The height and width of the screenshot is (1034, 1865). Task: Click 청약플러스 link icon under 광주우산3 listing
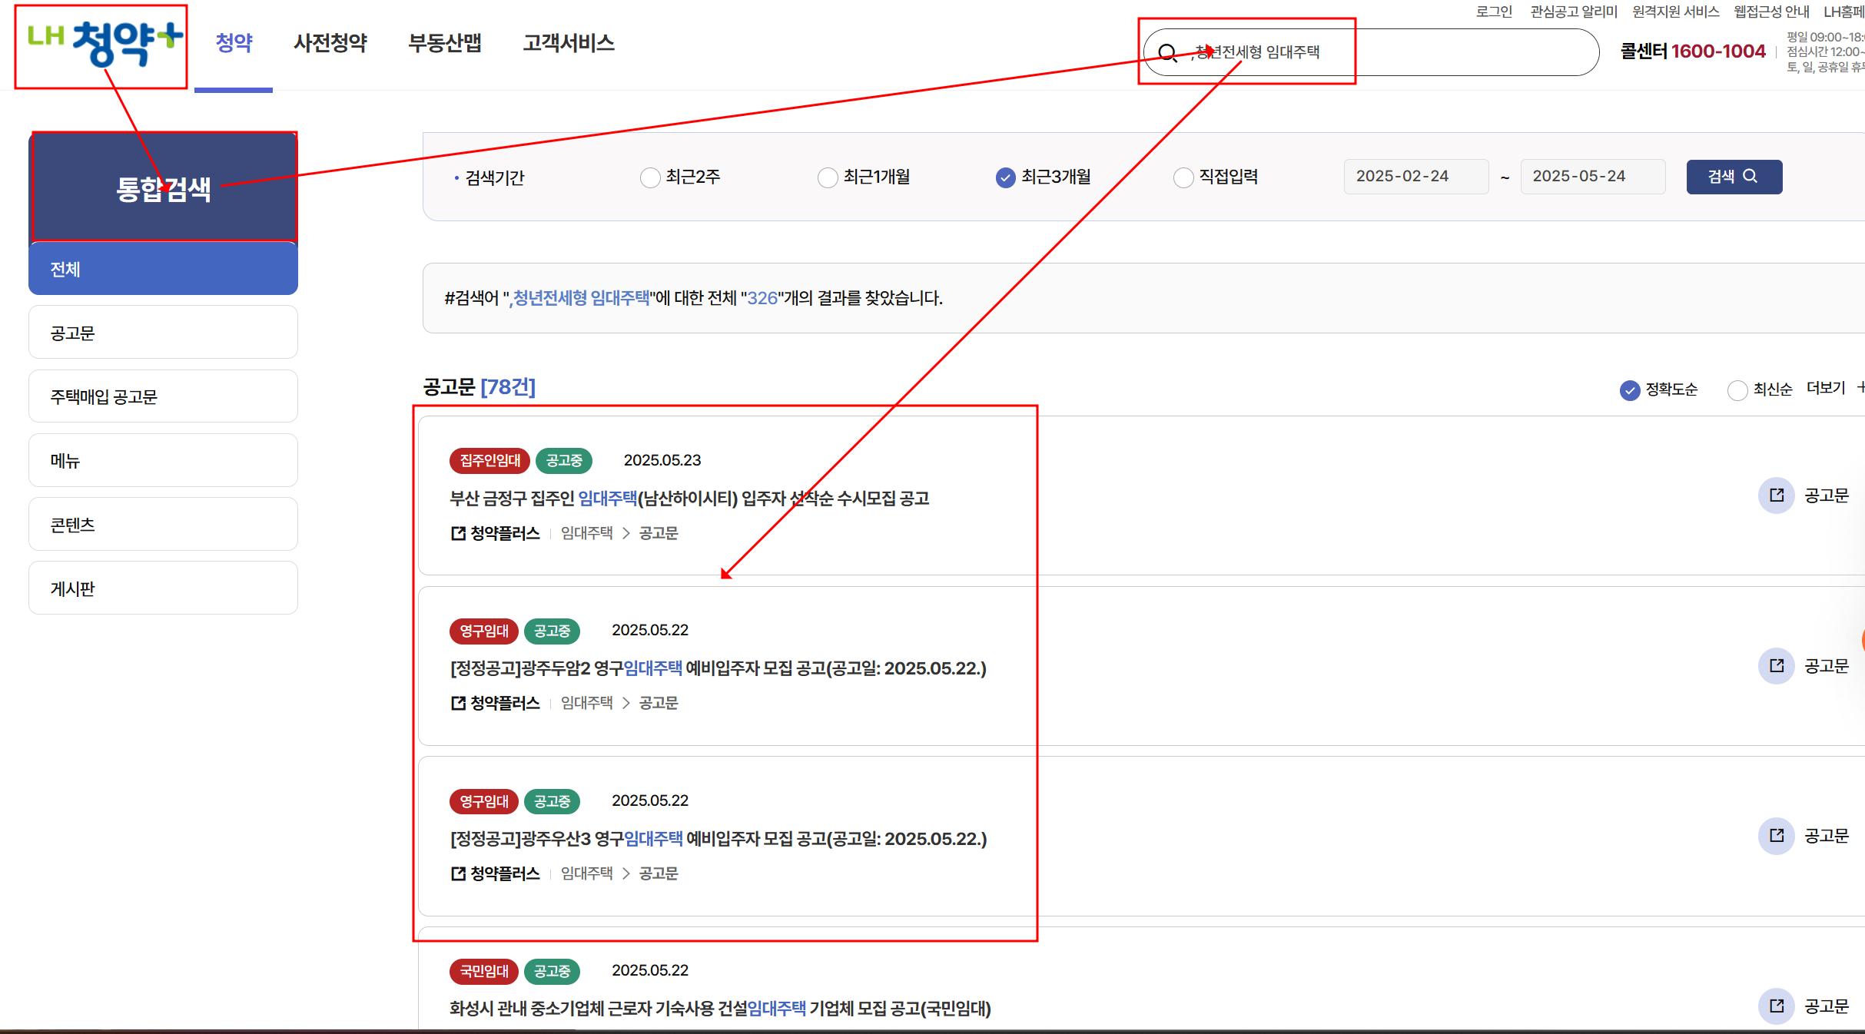(459, 873)
